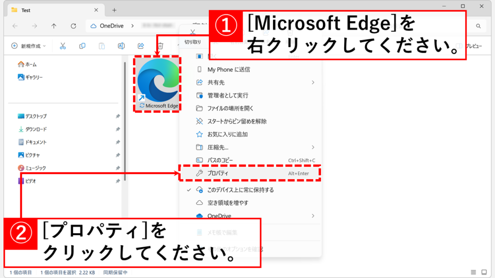Unpin ダウンロード using its pin icon
The height and width of the screenshot is (278, 495).
118,129
